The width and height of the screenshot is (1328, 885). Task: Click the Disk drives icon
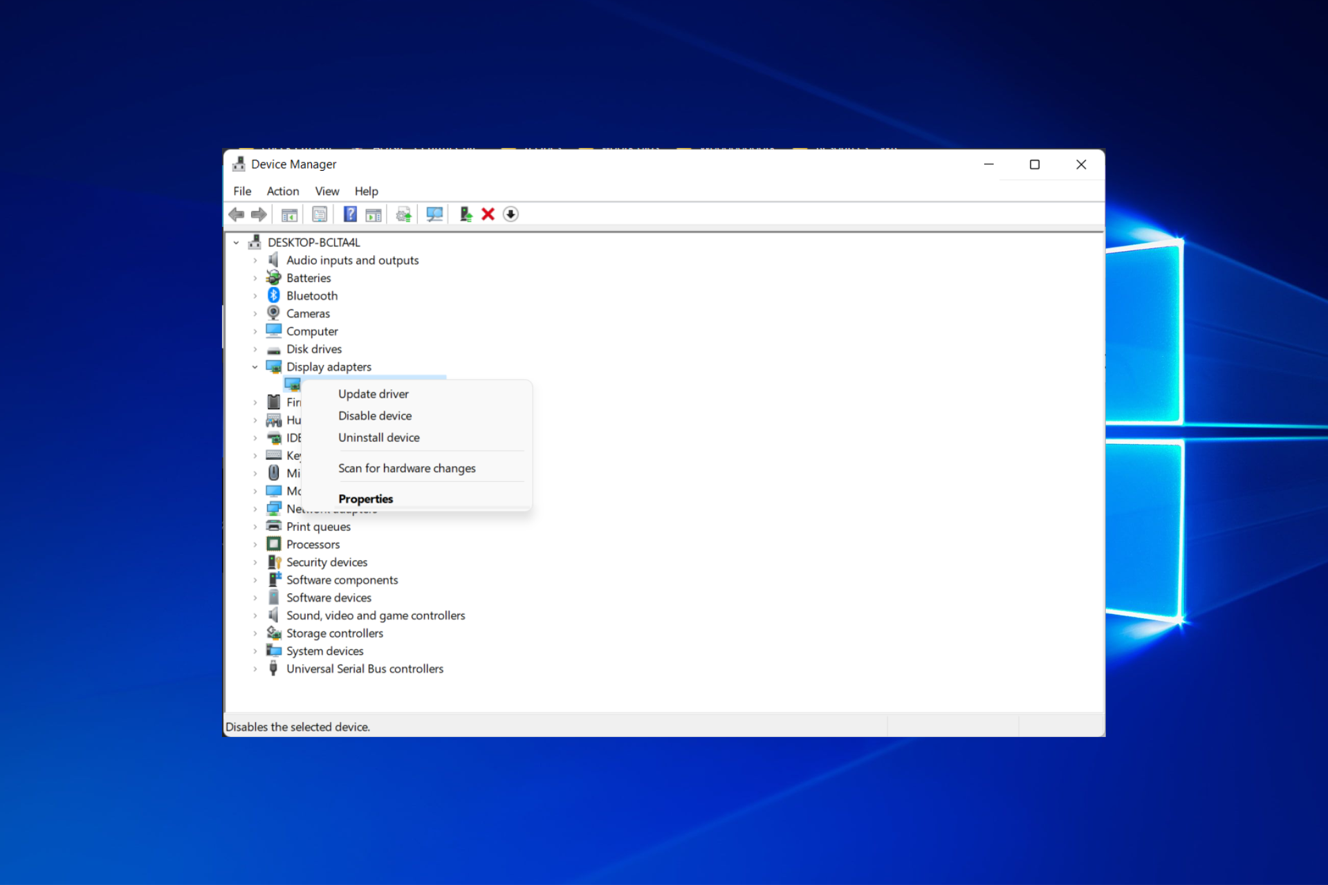pyautogui.click(x=274, y=350)
